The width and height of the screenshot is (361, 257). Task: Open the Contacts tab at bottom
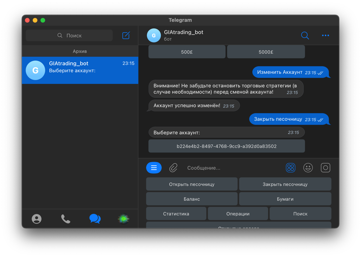point(37,219)
